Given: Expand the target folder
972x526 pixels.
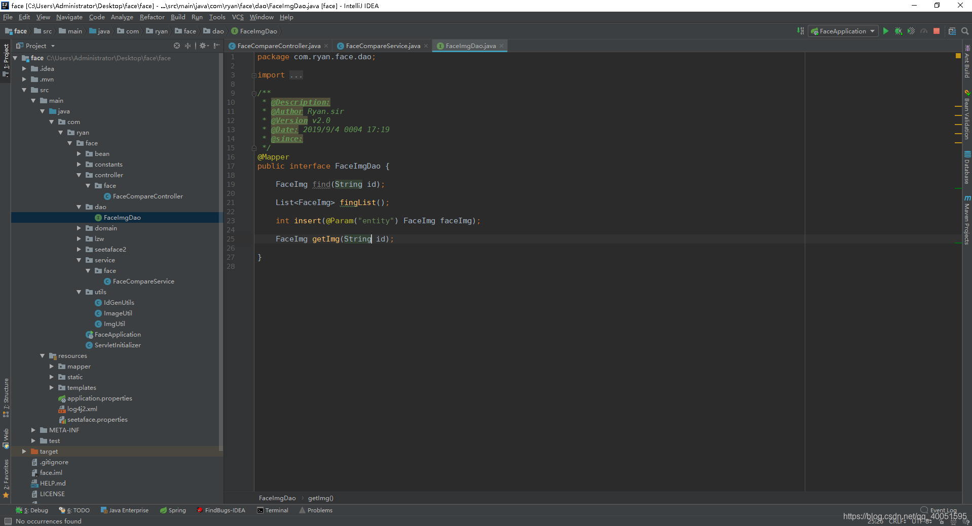Looking at the screenshot, I should (24, 452).
